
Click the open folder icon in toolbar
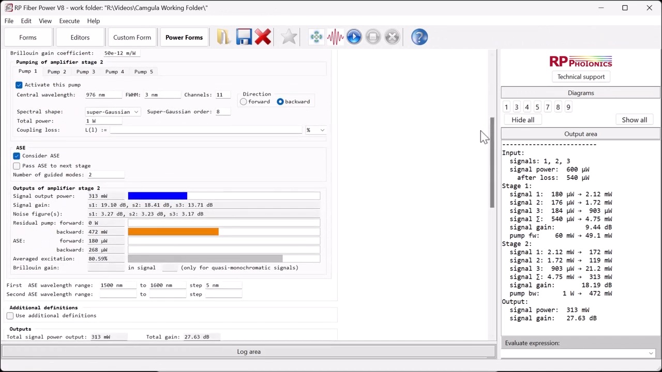[223, 37]
